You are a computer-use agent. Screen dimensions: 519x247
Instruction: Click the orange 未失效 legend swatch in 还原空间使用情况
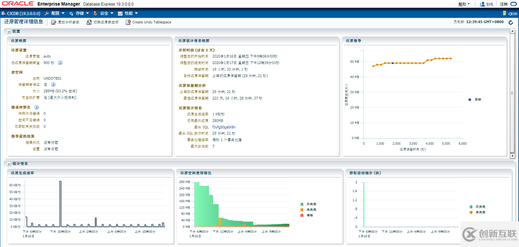point(302,210)
